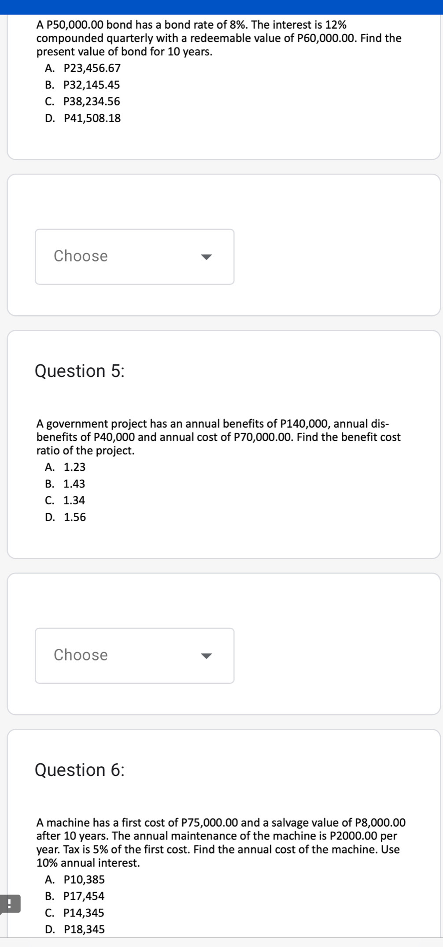Click option D. P41,508.18
Image resolution: width=443 pixels, height=947 pixels.
click(83, 118)
